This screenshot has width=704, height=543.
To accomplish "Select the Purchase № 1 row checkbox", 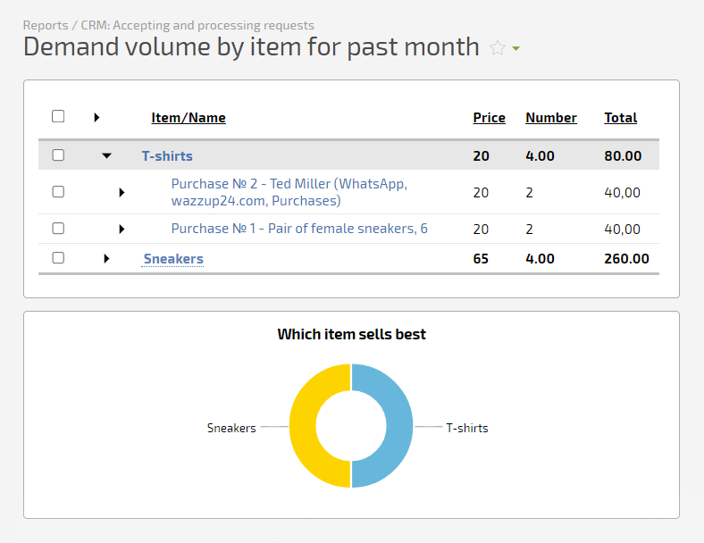I will pyautogui.click(x=58, y=228).
